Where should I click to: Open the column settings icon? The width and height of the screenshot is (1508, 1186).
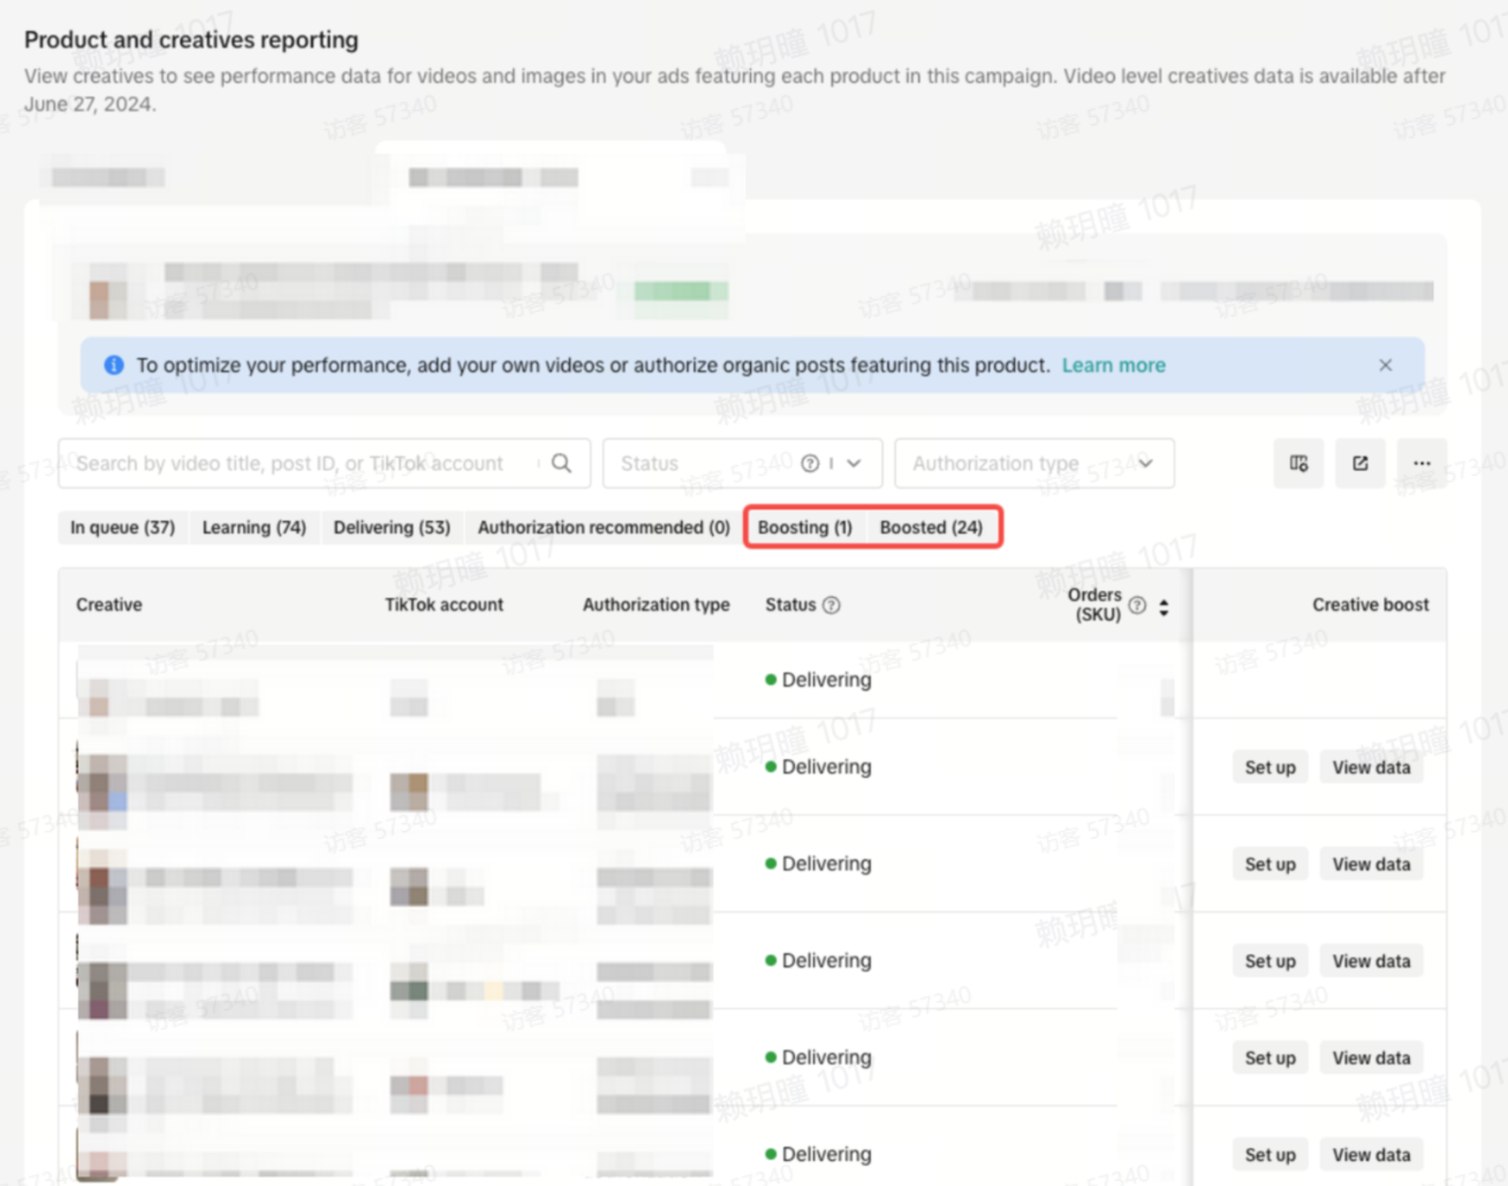pos(1298,463)
